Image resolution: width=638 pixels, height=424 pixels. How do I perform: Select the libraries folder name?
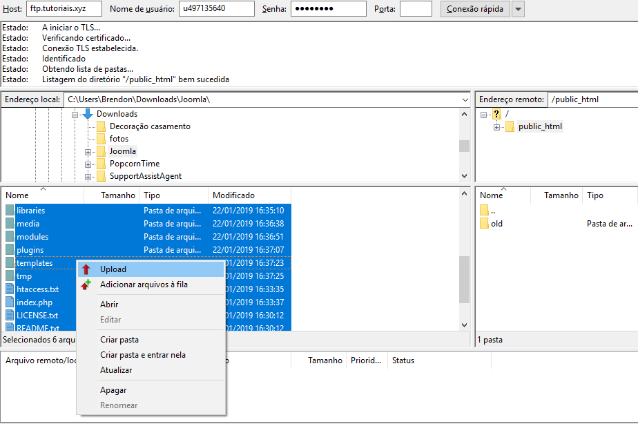tap(30, 211)
